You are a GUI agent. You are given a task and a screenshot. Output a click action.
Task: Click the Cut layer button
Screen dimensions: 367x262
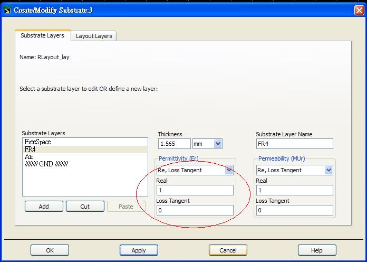pyautogui.click(x=85, y=207)
